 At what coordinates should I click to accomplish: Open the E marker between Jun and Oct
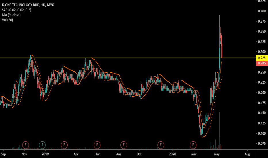point(124,145)
